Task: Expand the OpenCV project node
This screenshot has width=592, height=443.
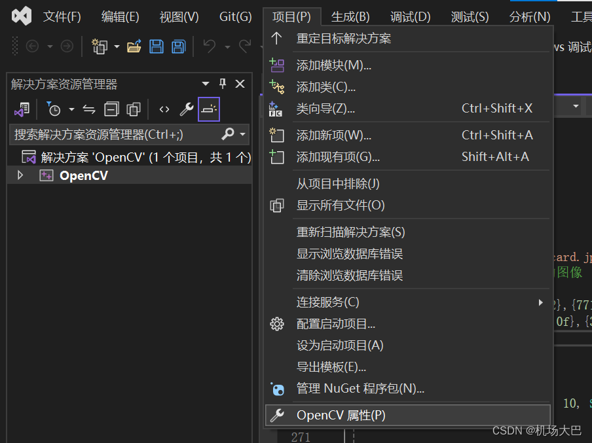Action: click(x=20, y=175)
